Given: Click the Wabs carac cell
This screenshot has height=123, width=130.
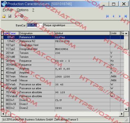Looking at the screenshot, I should [14, 92].
